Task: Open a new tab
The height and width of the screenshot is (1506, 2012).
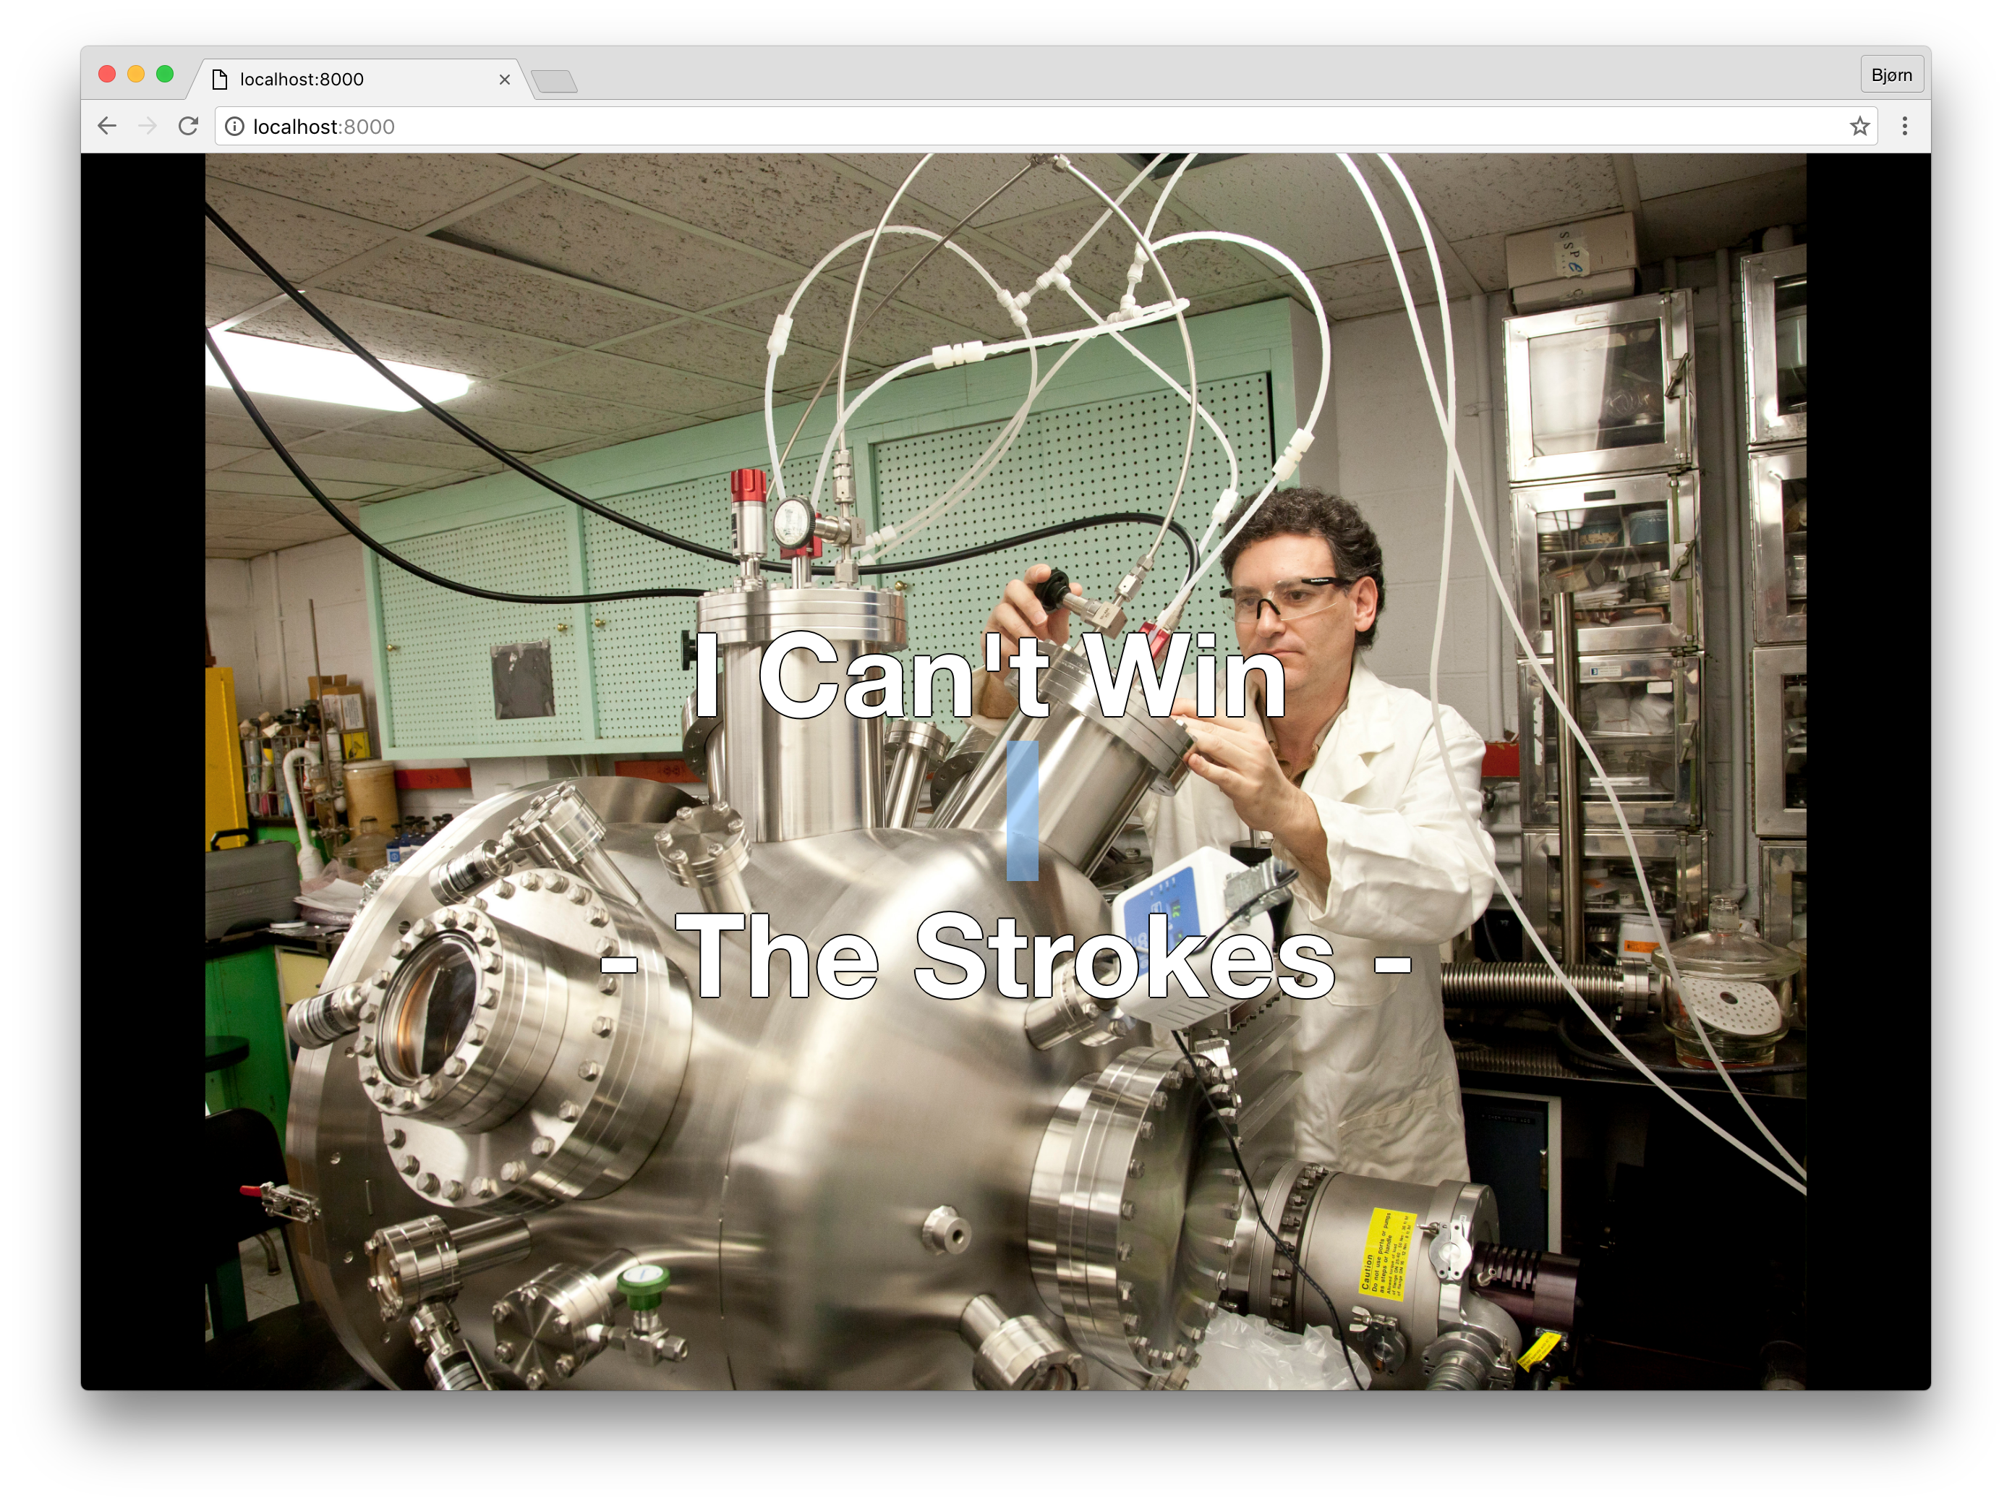Action: point(555,82)
